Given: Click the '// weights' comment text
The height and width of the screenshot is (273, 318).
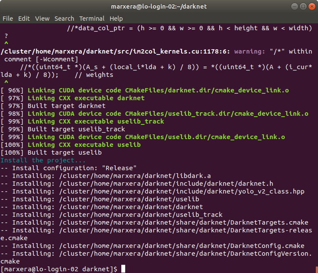Looking at the screenshot, I should [94, 75].
